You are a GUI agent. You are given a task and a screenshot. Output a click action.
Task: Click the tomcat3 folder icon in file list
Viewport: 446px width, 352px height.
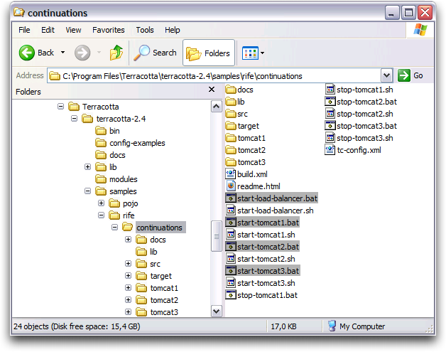pyautogui.click(x=231, y=162)
